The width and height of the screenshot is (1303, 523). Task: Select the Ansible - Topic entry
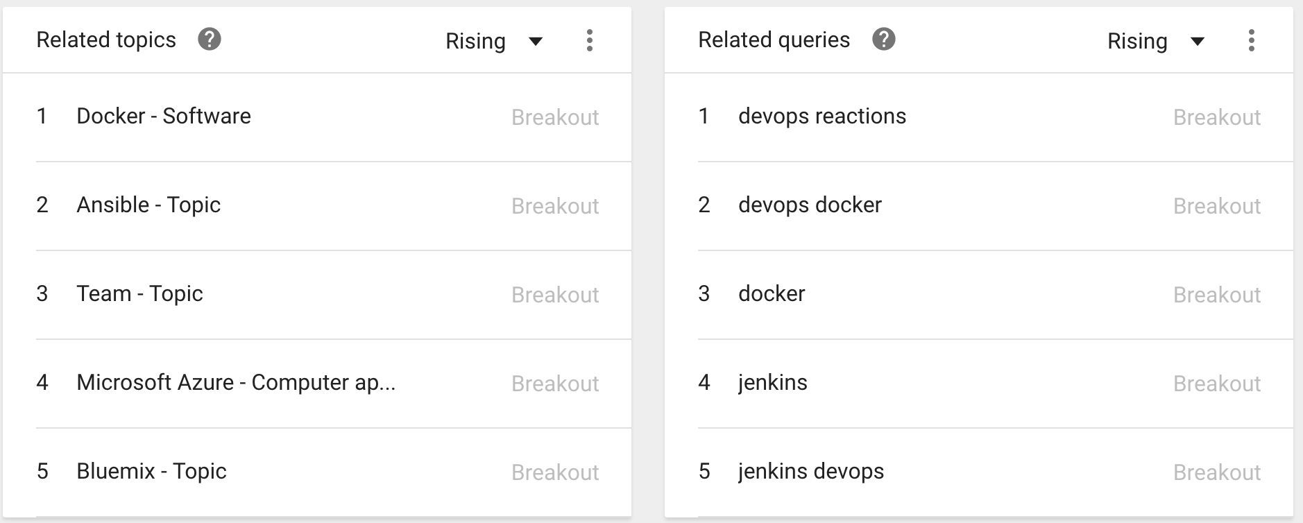coord(148,205)
